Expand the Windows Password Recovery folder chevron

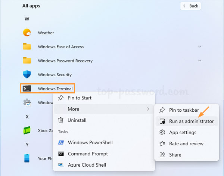200,61
